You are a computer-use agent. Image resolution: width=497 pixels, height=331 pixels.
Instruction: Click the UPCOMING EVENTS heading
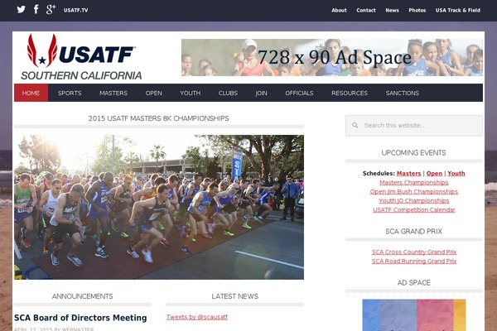(x=413, y=152)
